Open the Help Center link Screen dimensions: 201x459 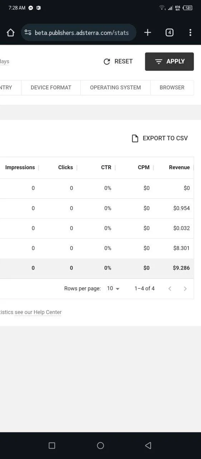pos(38,312)
